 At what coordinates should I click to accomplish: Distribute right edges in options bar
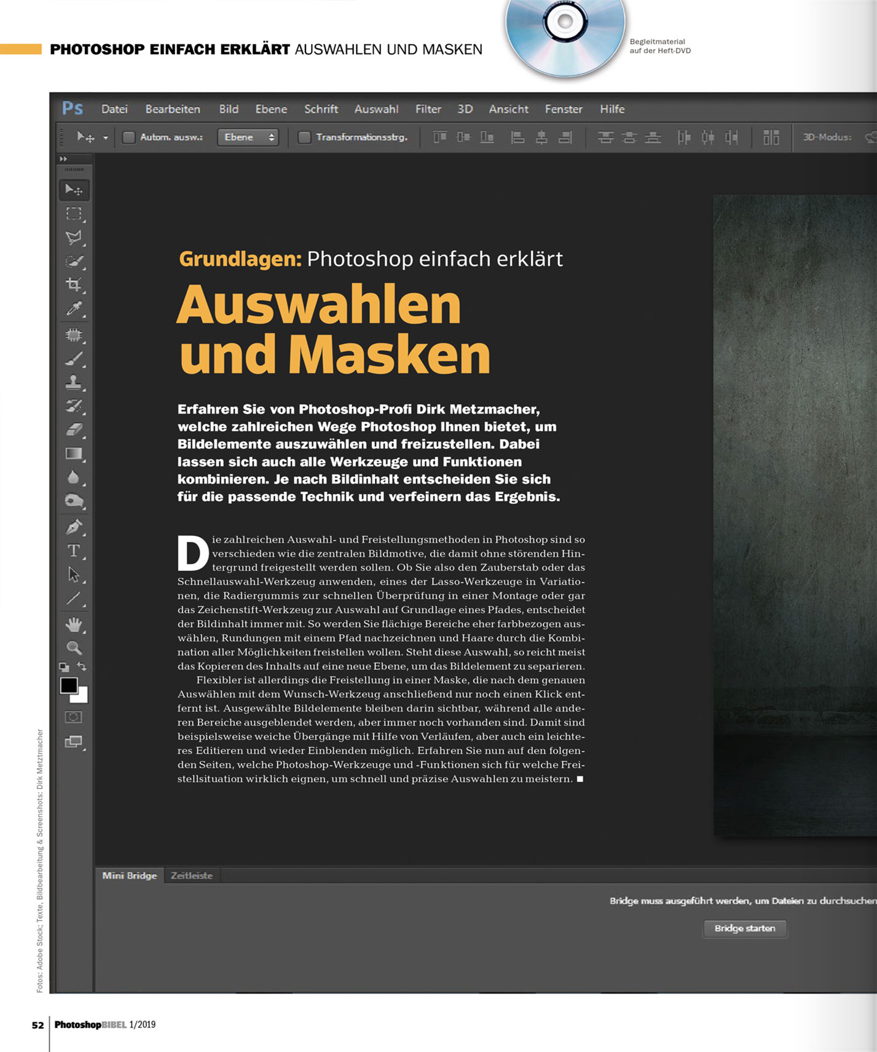pos(731,137)
